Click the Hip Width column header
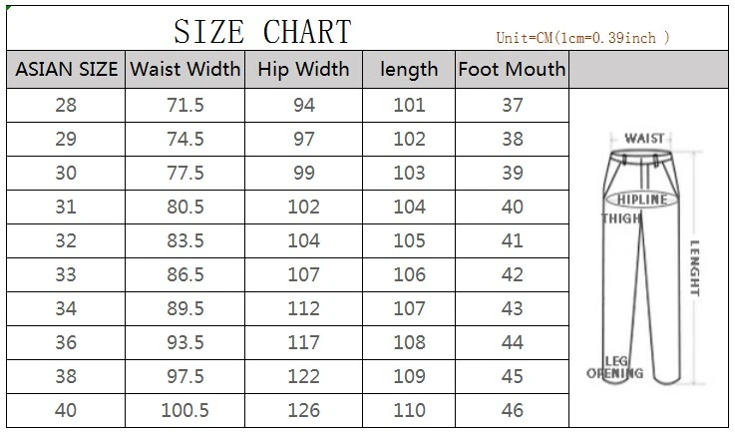The image size is (735, 432). pyautogui.click(x=304, y=70)
